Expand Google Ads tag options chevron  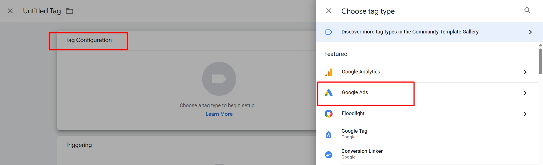point(525,93)
